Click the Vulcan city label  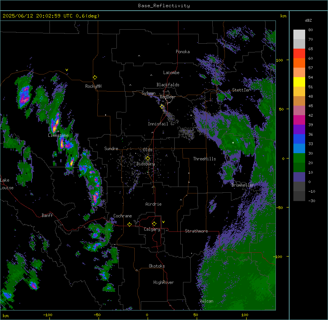pyautogui.click(x=207, y=301)
